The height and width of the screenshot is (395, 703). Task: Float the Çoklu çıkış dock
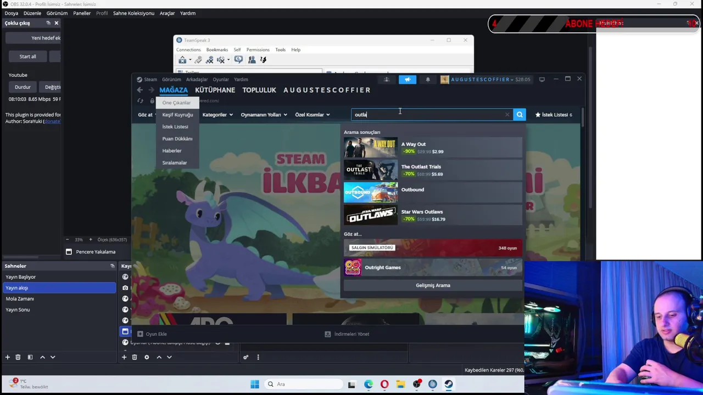pyautogui.click(x=48, y=23)
